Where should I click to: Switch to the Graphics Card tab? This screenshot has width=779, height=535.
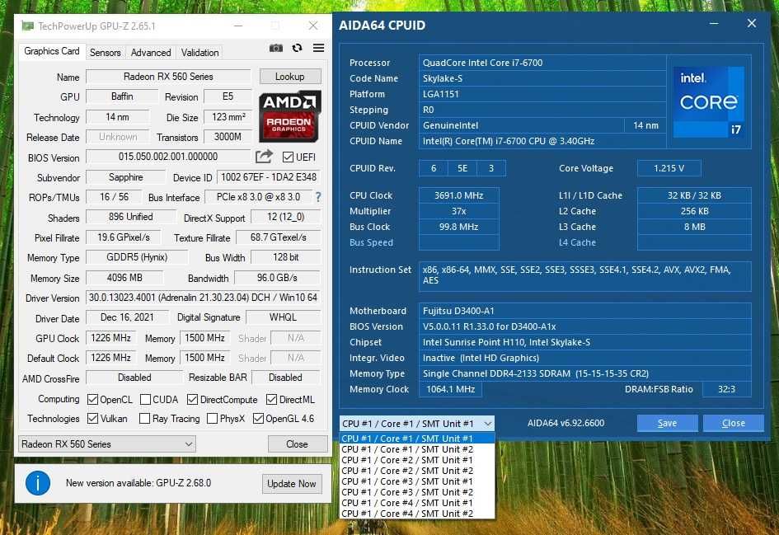tap(52, 51)
